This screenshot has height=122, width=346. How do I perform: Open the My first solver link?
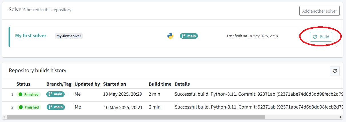point(31,36)
